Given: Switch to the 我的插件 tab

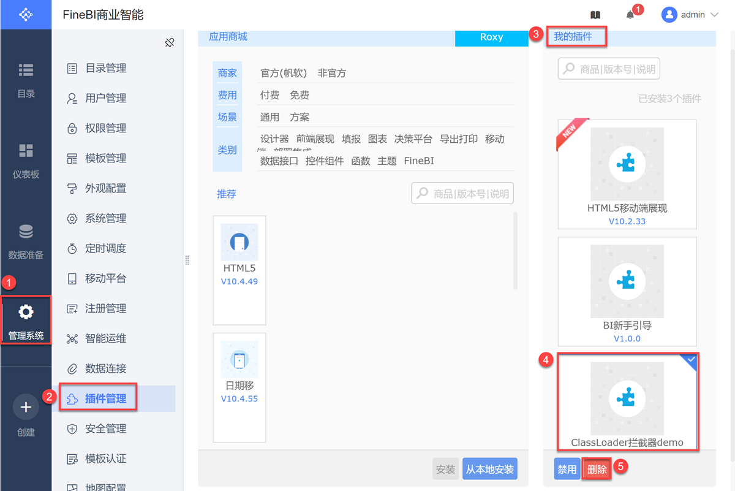Looking at the screenshot, I should pos(573,36).
